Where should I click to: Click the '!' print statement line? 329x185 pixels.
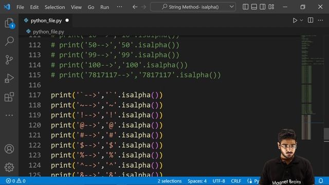(106, 115)
